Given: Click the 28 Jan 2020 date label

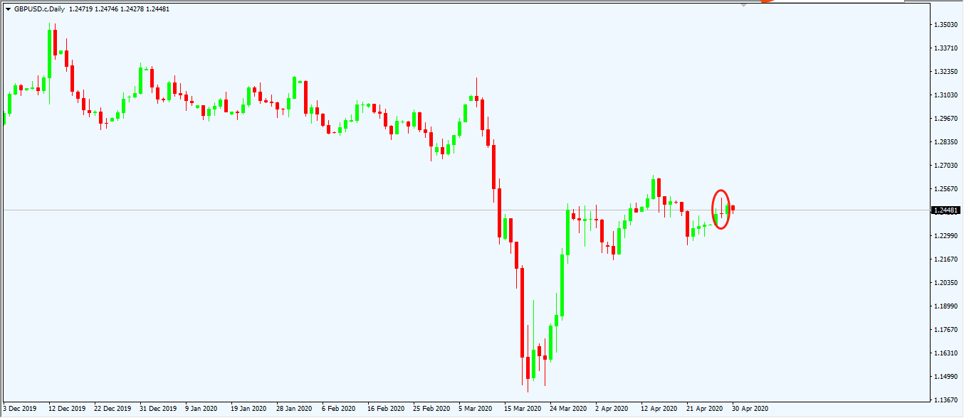Looking at the screenshot, I should coord(295,409).
